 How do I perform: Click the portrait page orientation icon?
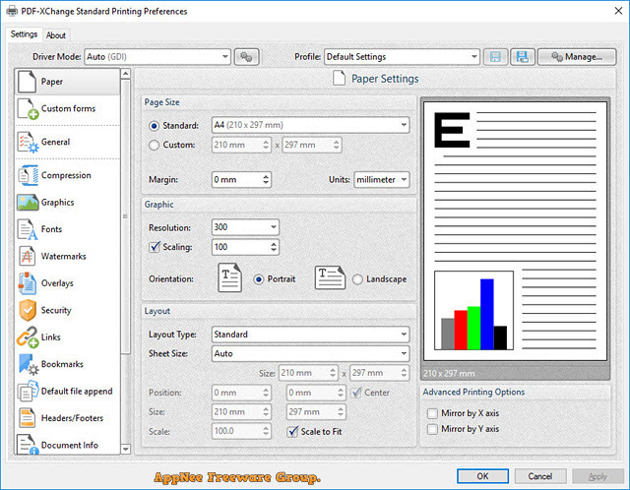(x=229, y=277)
